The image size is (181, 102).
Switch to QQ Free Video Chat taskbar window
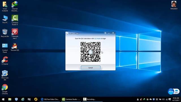click(50, 99)
